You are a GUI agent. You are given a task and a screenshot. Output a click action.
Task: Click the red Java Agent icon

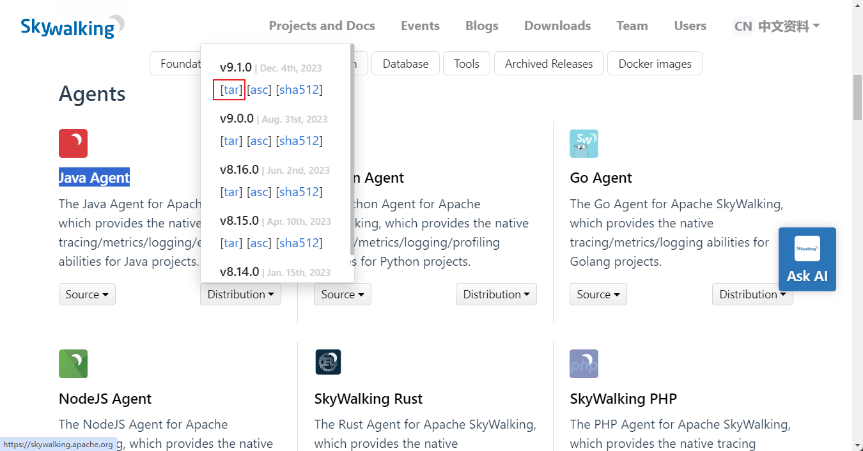coord(73,143)
